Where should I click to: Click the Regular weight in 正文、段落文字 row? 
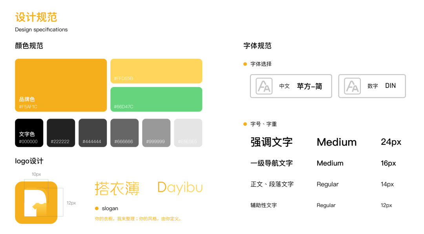tap(328, 184)
